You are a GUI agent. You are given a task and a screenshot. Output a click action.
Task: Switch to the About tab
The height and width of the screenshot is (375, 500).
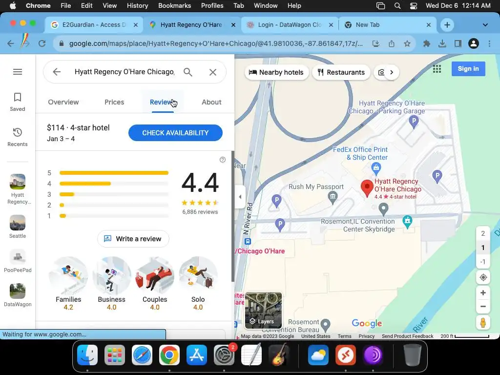coord(211,102)
